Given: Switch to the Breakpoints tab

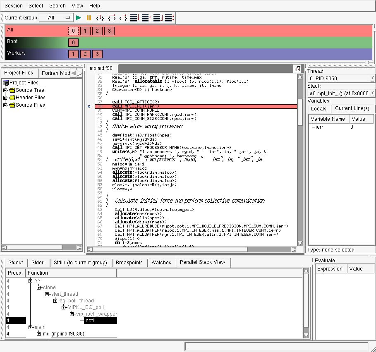Looking at the screenshot, I should pos(129,263).
